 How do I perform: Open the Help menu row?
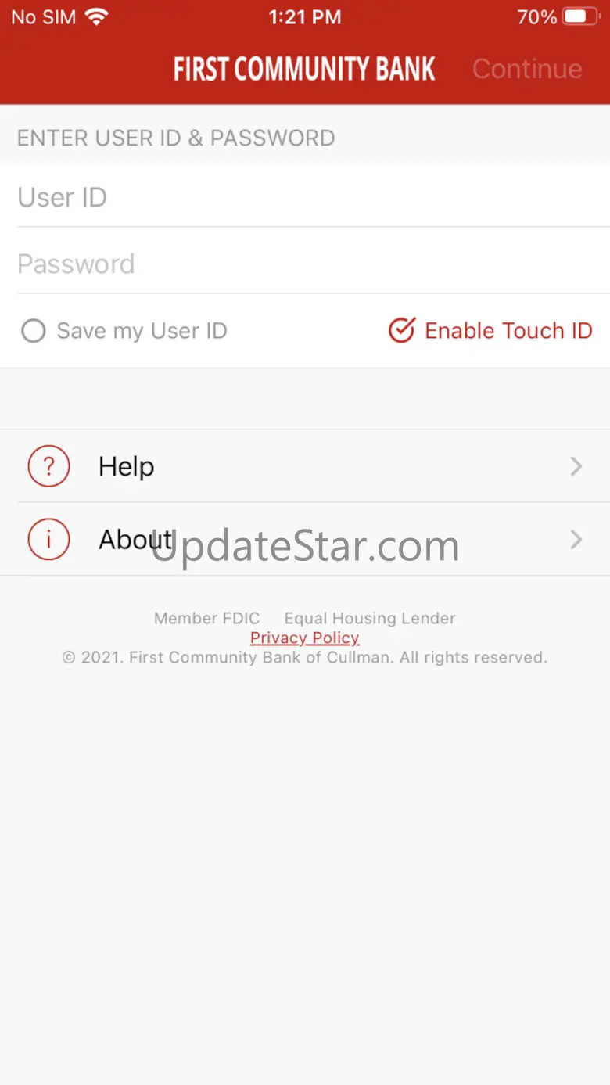coord(305,466)
